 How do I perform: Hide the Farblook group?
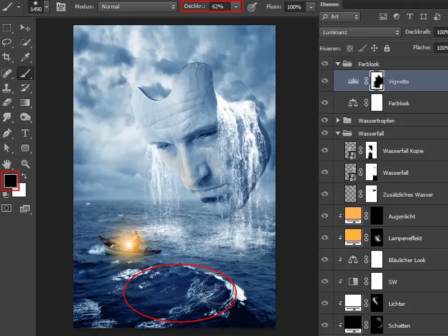(x=325, y=63)
